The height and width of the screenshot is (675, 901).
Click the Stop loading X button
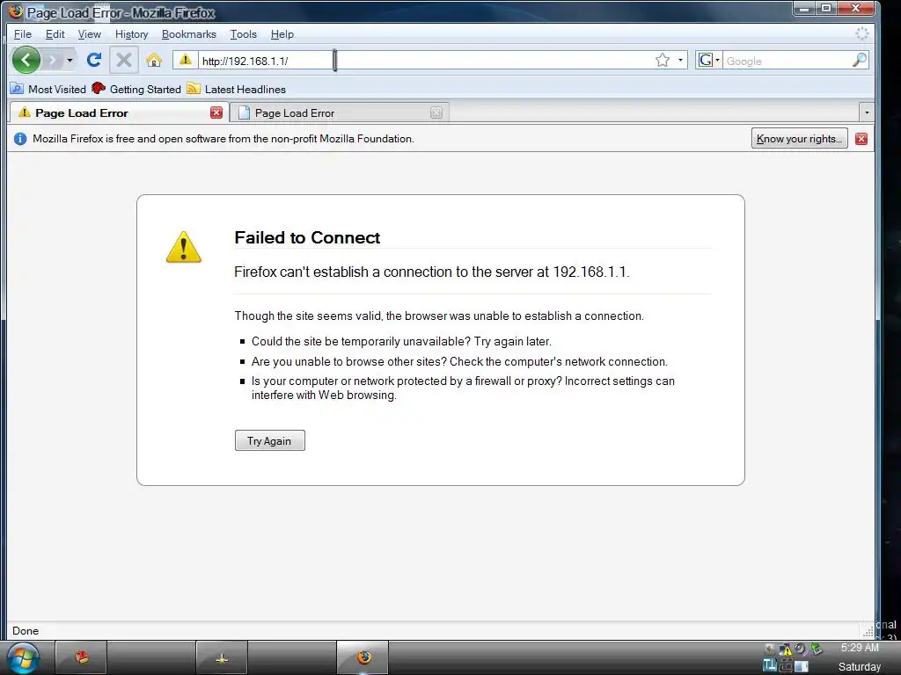[x=123, y=60]
